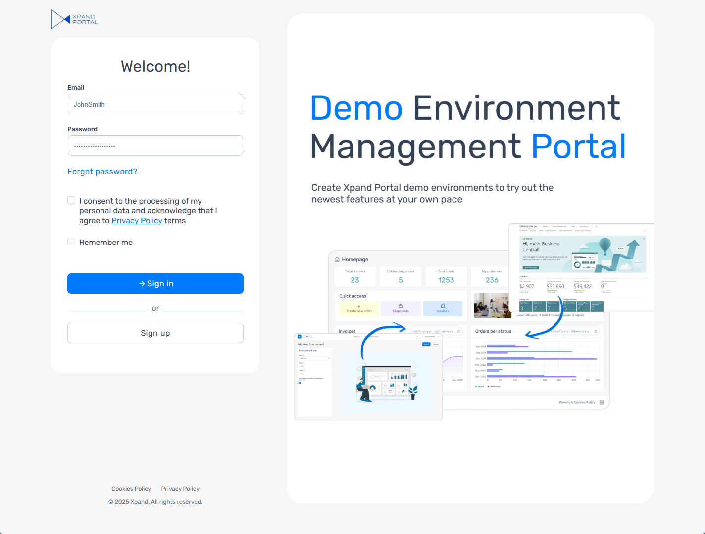Open the Forgot password link
705x534 pixels.
coord(102,172)
